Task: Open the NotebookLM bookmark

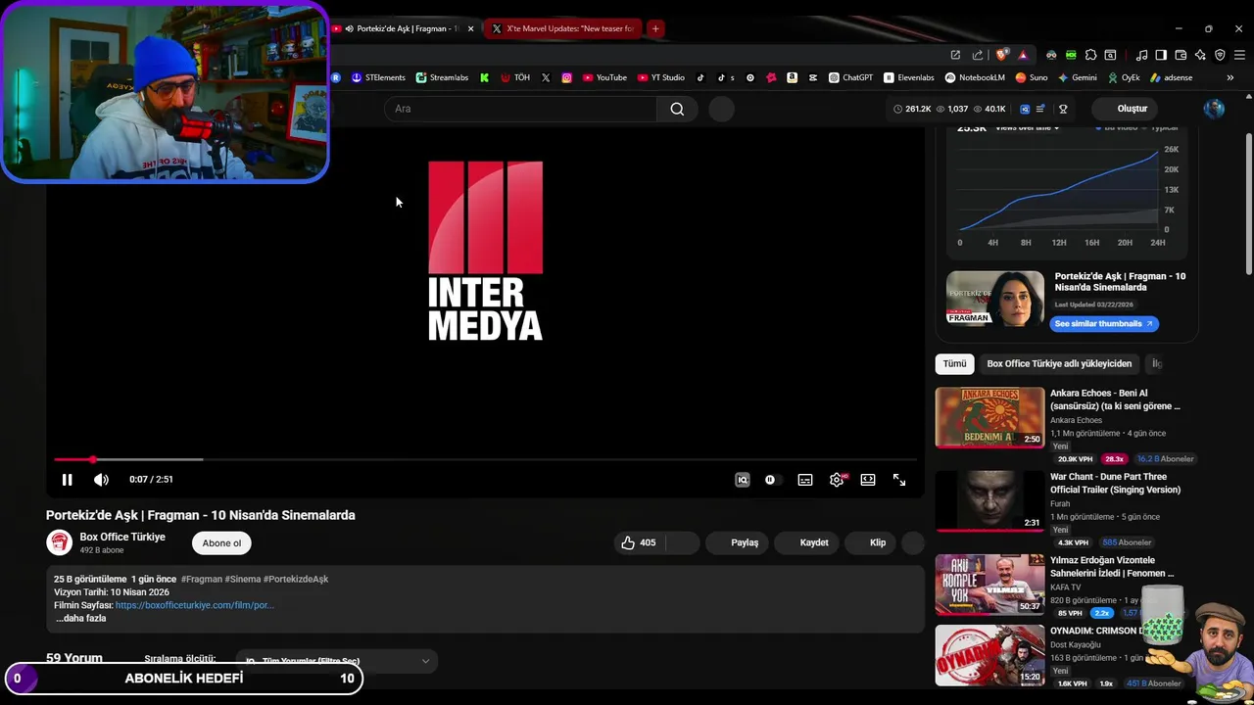Action: point(975,77)
